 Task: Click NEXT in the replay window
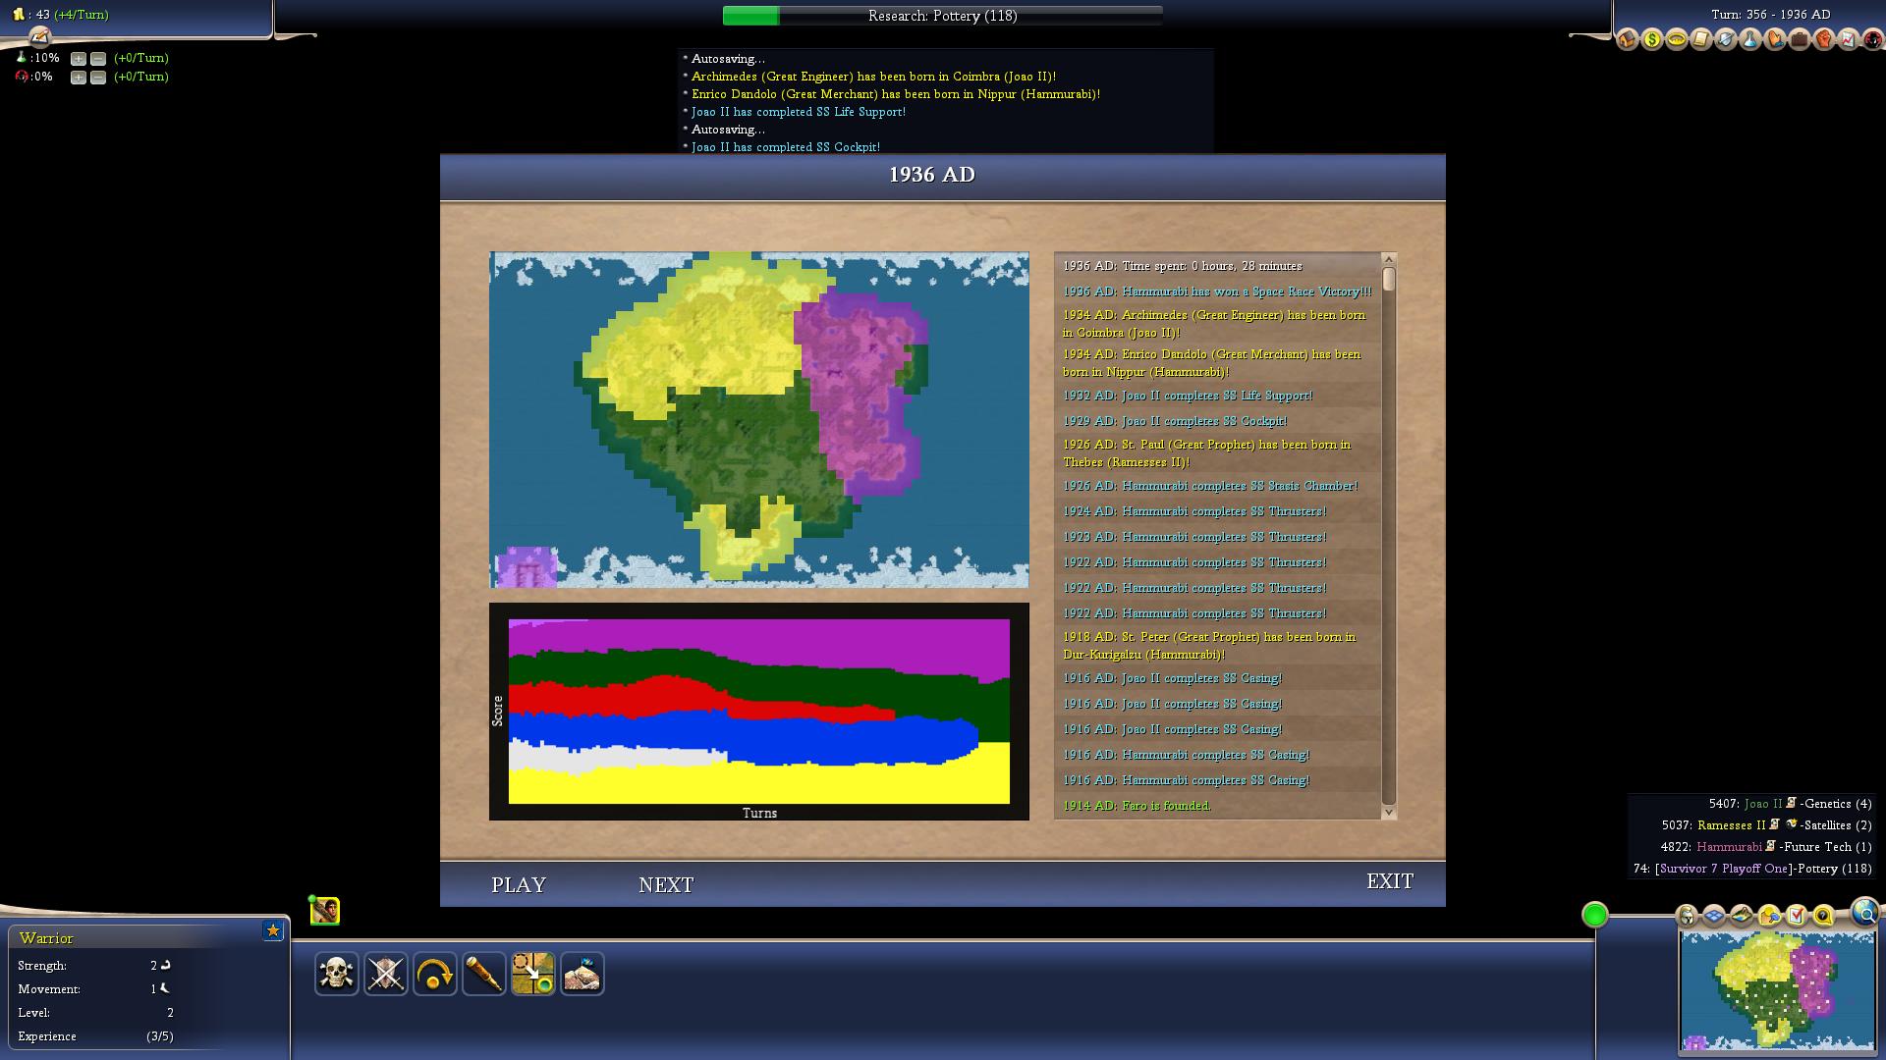coord(666,885)
